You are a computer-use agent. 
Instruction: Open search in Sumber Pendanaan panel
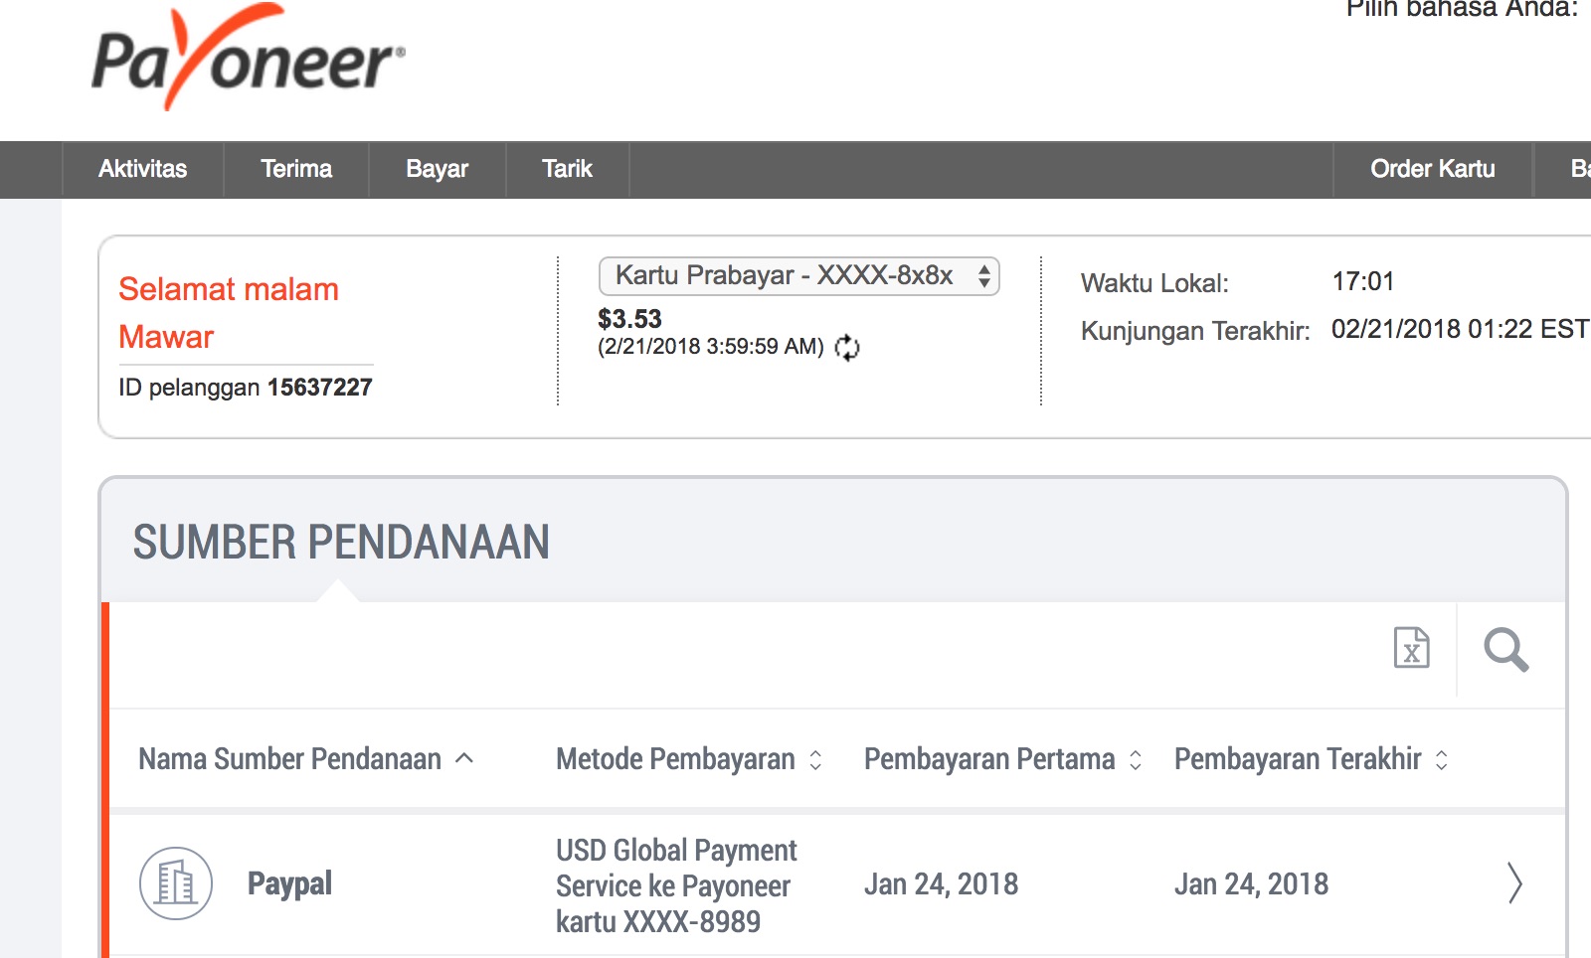(1507, 651)
